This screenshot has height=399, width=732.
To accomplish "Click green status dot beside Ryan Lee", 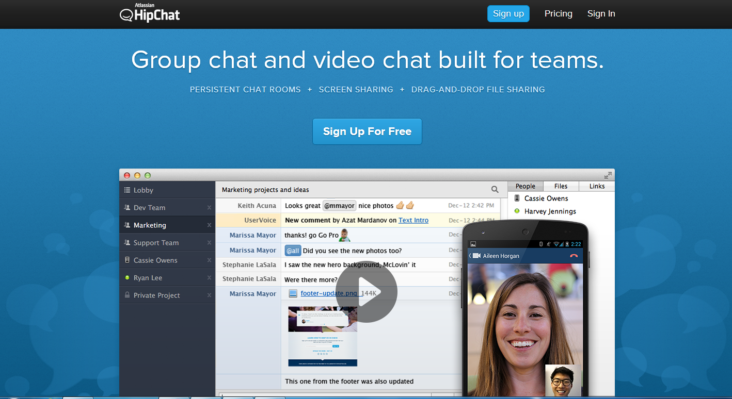I will 127,278.
